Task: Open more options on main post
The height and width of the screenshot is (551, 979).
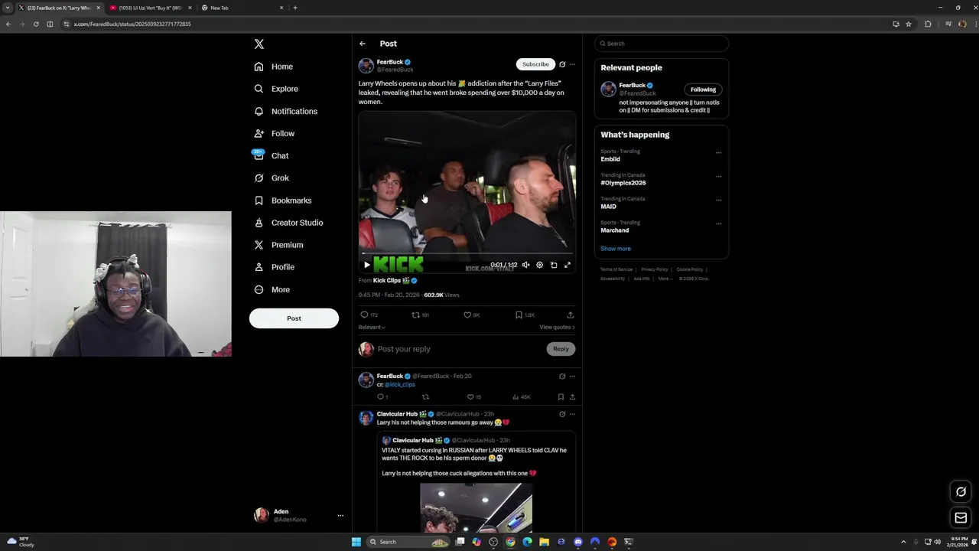Action: pyautogui.click(x=572, y=64)
